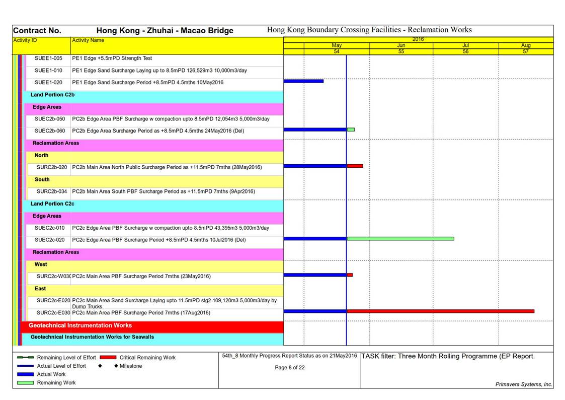The width and height of the screenshot is (565, 400).
Task: Click the Hong Kong - Zhuhai - Macao Bridge title
Action: 165,31
